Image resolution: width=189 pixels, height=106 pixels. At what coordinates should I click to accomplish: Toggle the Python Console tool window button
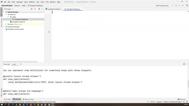[28, 99]
